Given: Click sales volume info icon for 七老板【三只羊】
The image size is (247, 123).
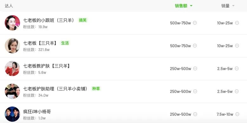Looking at the screenshot, I should coord(237,46).
